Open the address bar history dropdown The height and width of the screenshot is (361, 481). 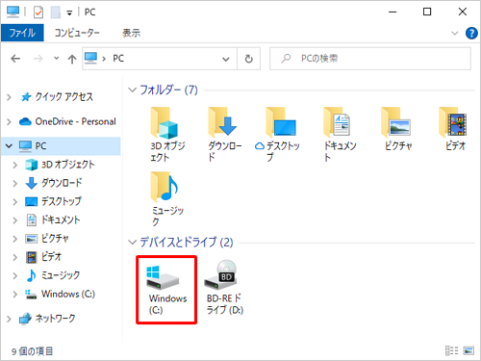point(226,59)
